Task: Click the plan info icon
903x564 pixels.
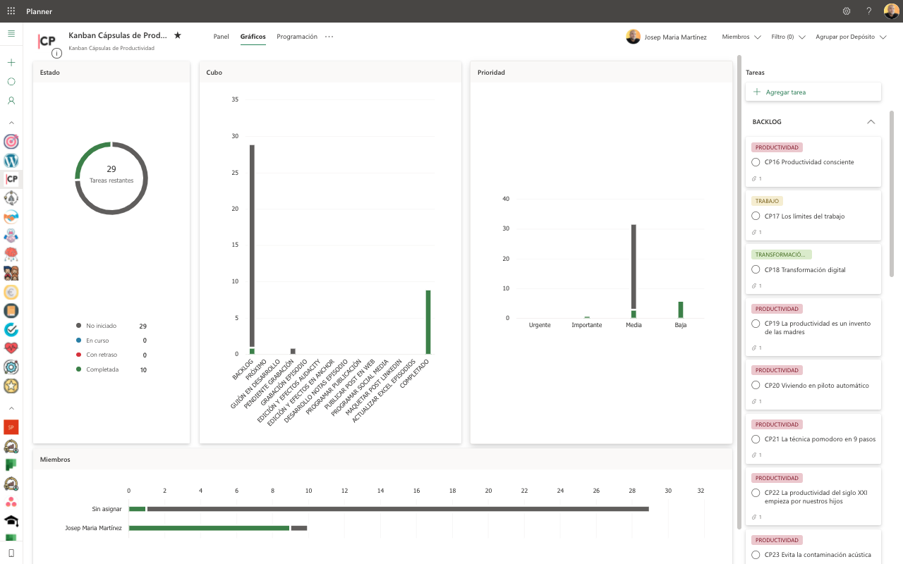Action: click(57, 53)
